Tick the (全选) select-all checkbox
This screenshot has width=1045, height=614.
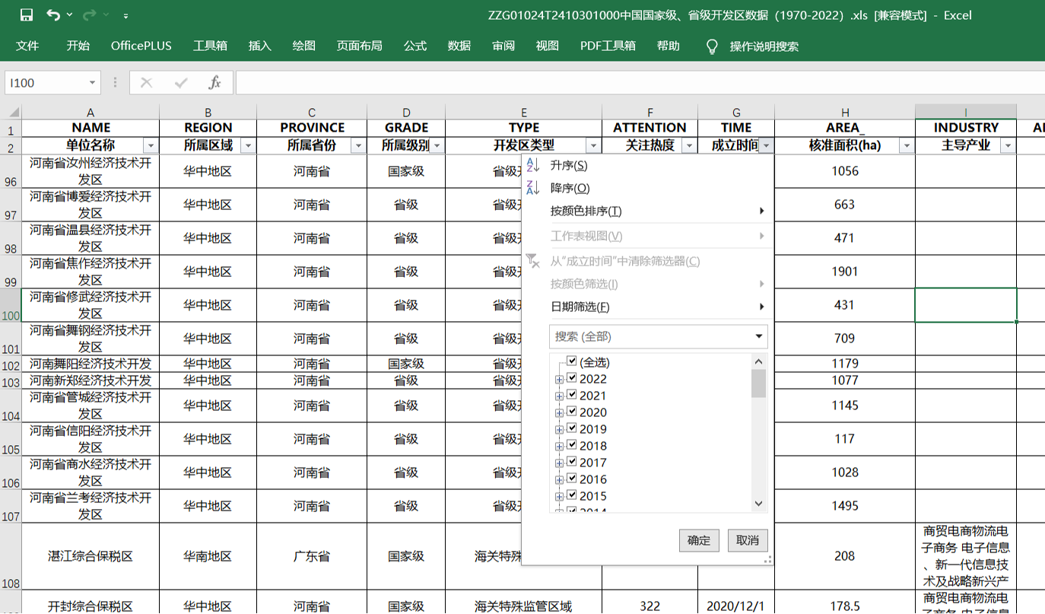tap(572, 362)
